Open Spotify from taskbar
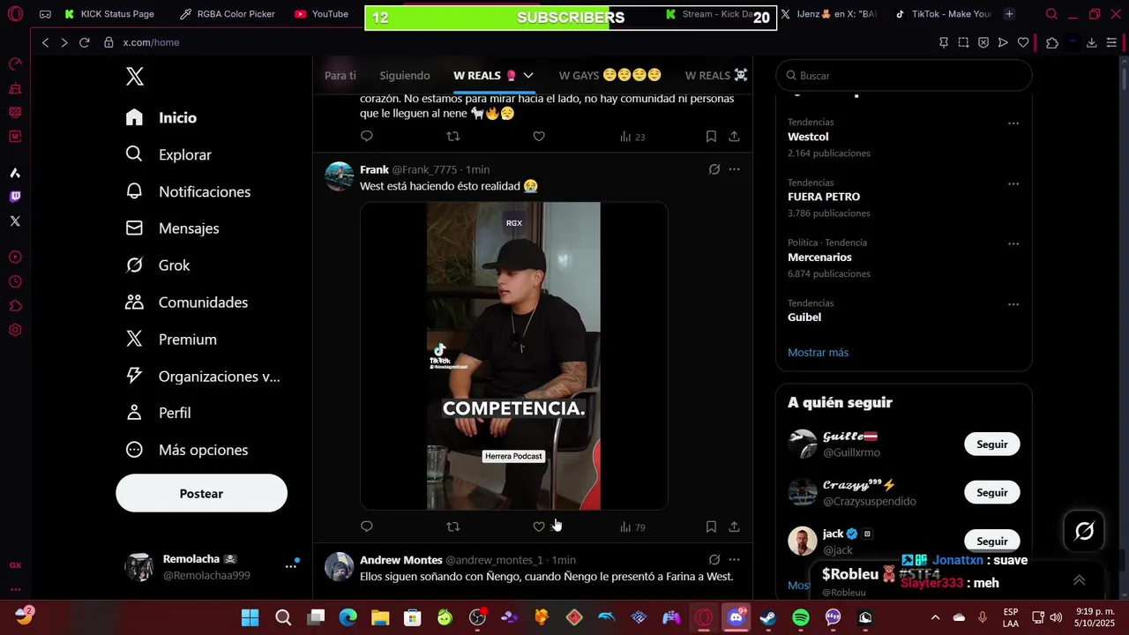The image size is (1129, 635). pos(801,617)
